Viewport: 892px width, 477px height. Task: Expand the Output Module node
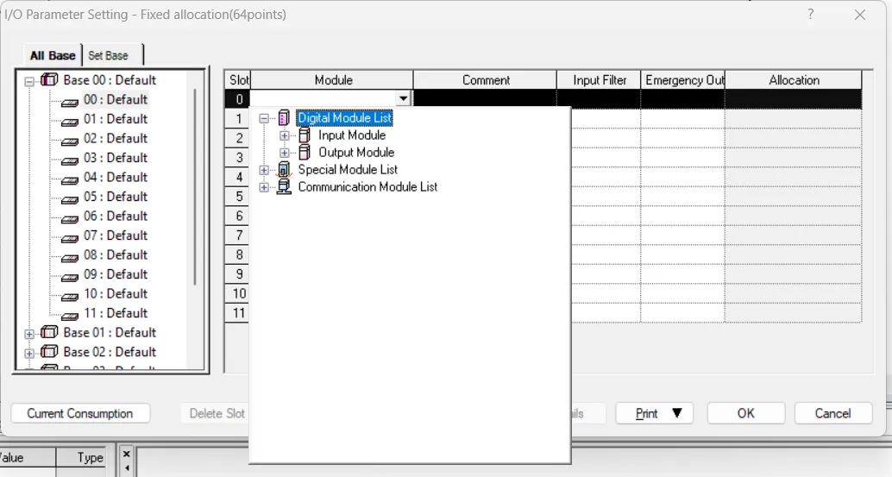point(285,153)
